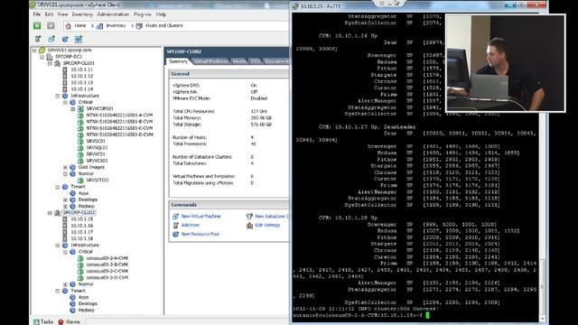Click New Datastore Cluster link

(x=272, y=217)
